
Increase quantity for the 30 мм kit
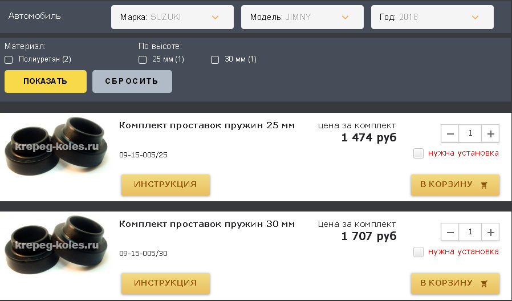click(x=490, y=233)
